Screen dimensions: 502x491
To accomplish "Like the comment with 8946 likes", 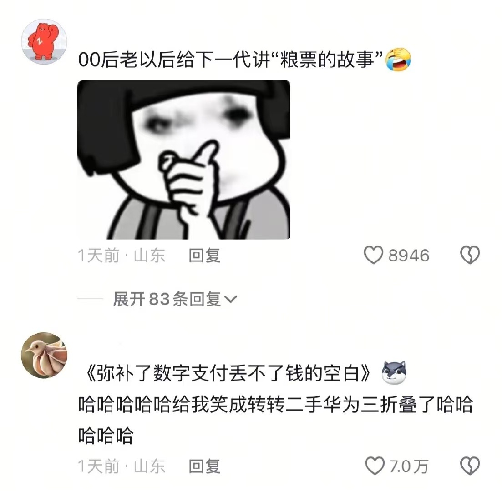I will click(373, 255).
